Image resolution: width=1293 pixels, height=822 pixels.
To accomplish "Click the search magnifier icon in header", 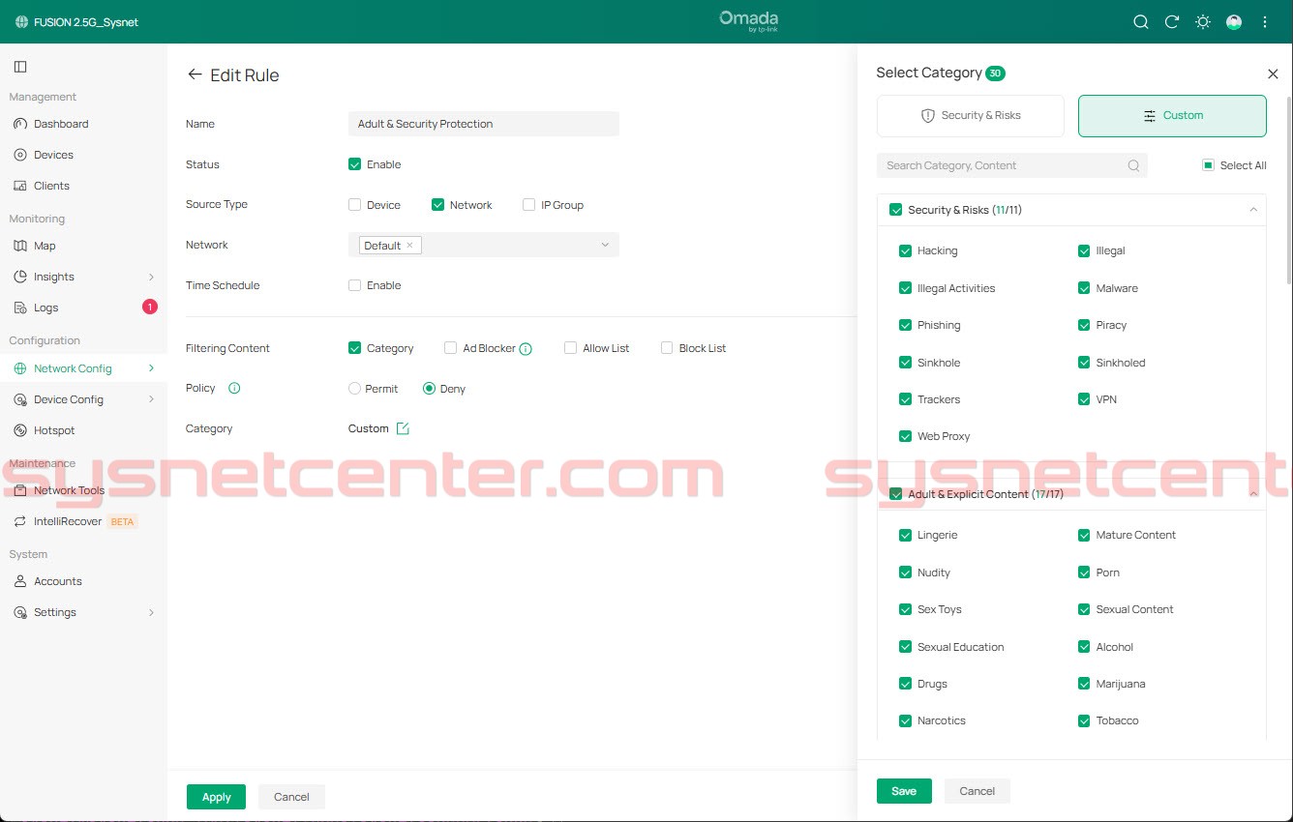I will coord(1141,21).
